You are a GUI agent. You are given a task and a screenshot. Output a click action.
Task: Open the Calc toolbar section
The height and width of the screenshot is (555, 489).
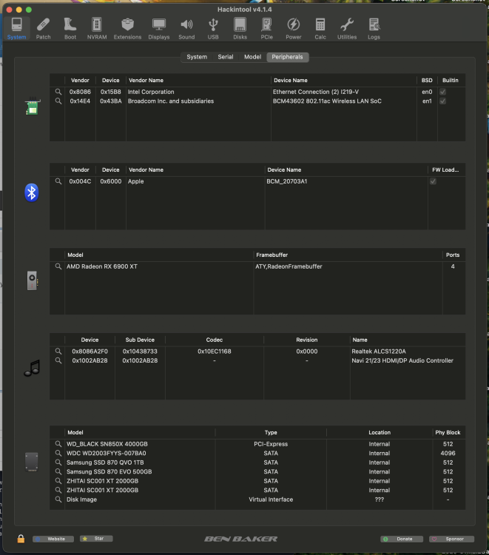320,29
